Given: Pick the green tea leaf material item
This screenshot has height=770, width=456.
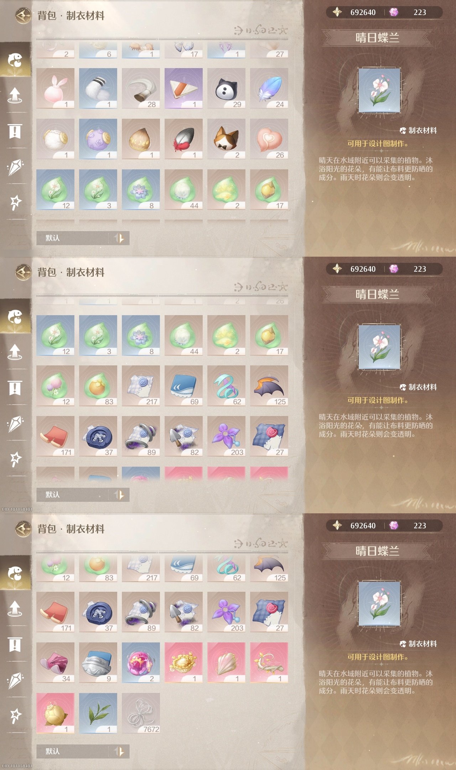Looking at the screenshot, I should pos(98,713).
